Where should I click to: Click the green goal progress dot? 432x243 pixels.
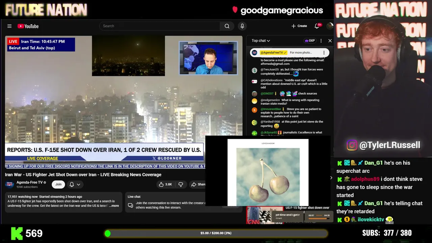click(x=108, y=233)
